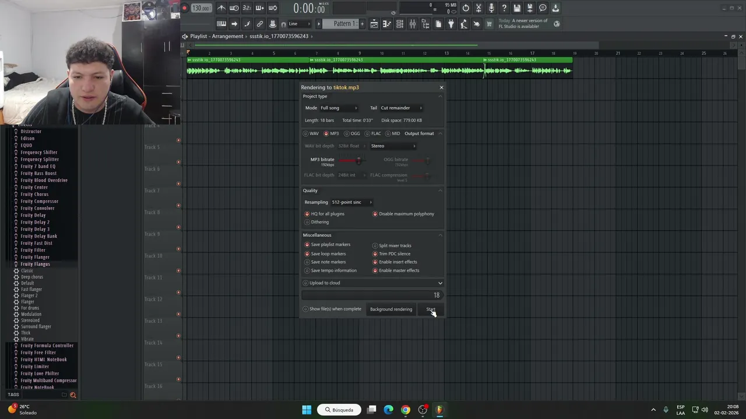Collapse the Miscellaneous section

click(440, 235)
